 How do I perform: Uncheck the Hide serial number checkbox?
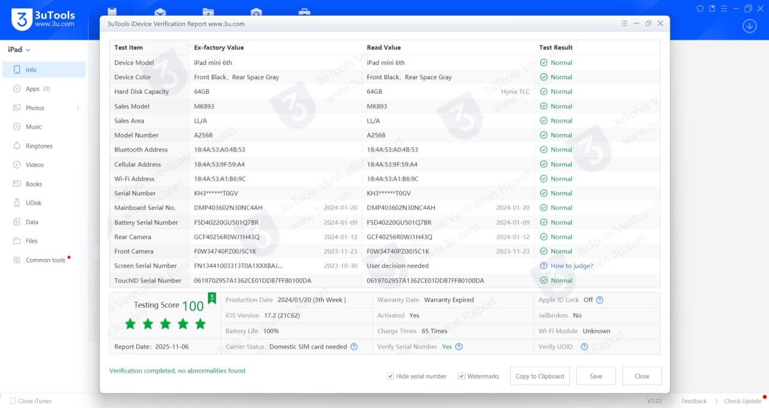pyautogui.click(x=391, y=376)
